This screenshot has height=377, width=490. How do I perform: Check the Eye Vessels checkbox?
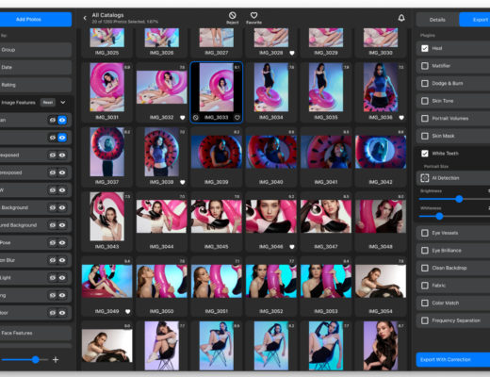click(x=425, y=233)
